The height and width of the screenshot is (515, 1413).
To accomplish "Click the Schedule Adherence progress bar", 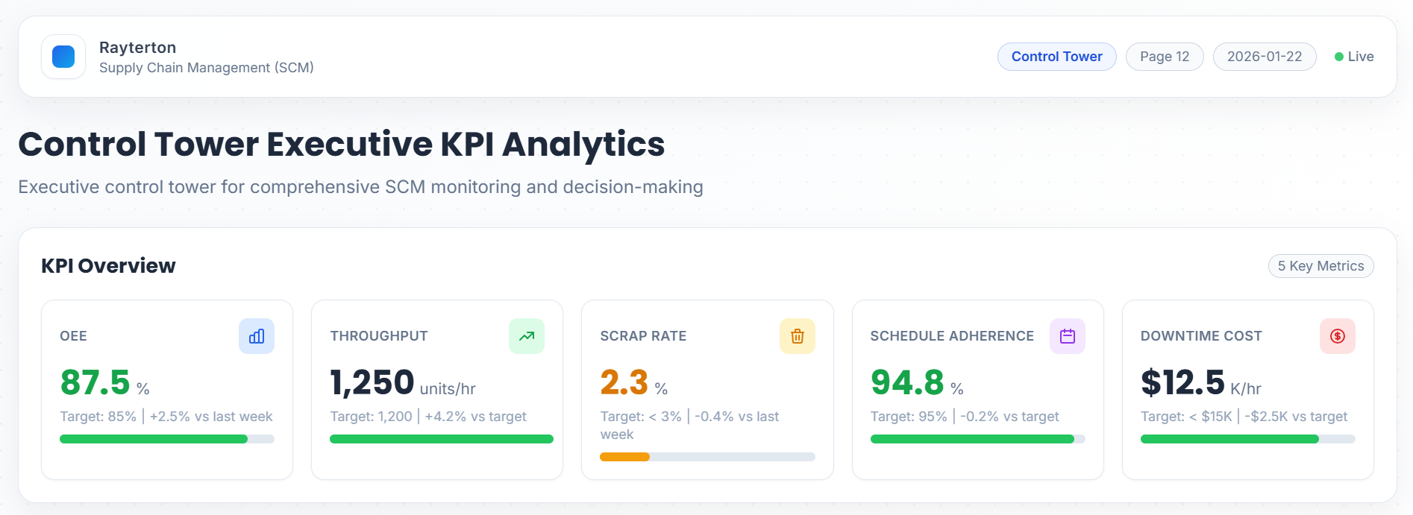I will (x=972, y=439).
